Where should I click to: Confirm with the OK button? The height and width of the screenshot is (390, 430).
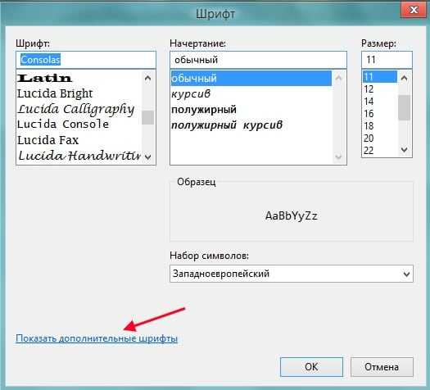[x=311, y=367]
